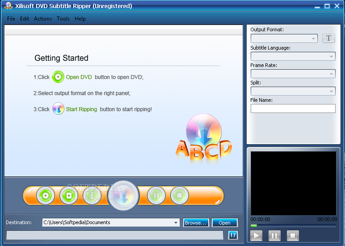Click the right 00:00:00 total time

click(327, 219)
